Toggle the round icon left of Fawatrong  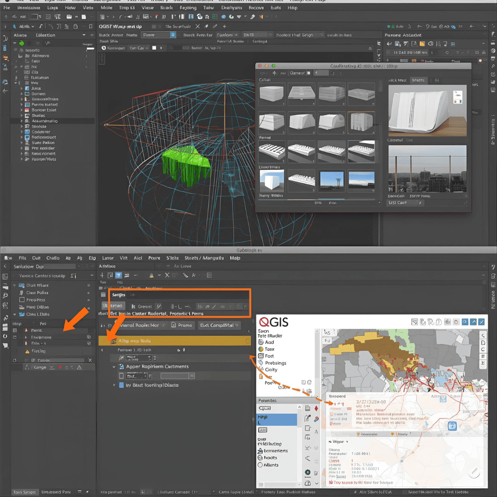pyautogui.click(x=15, y=337)
